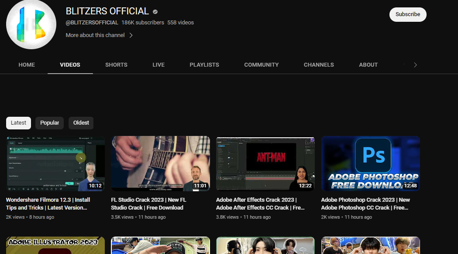Click the verified badge next to channel name
This screenshot has height=254, width=458.
(155, 12)
